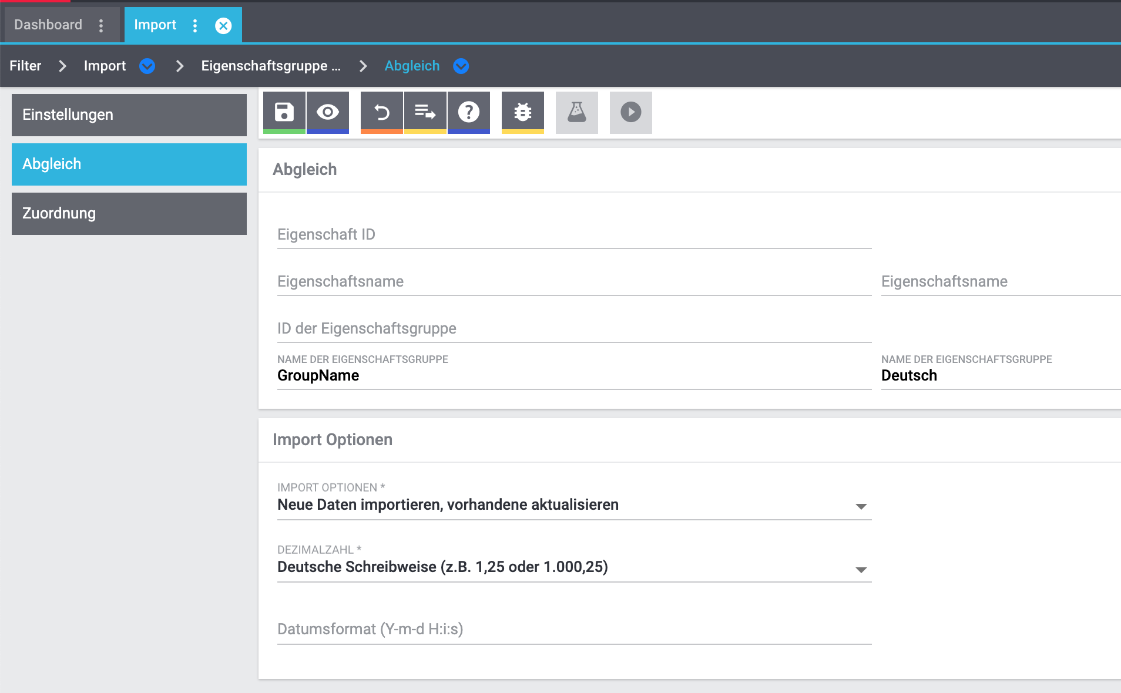Click the flask test icon

tap(577, 112)
